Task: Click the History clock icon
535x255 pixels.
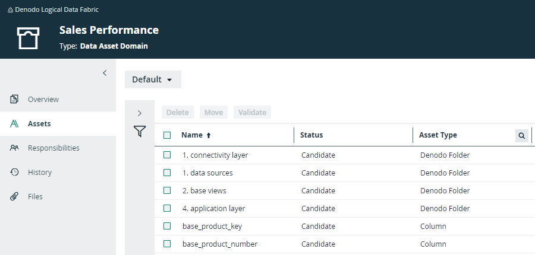Action: (14, 172)
